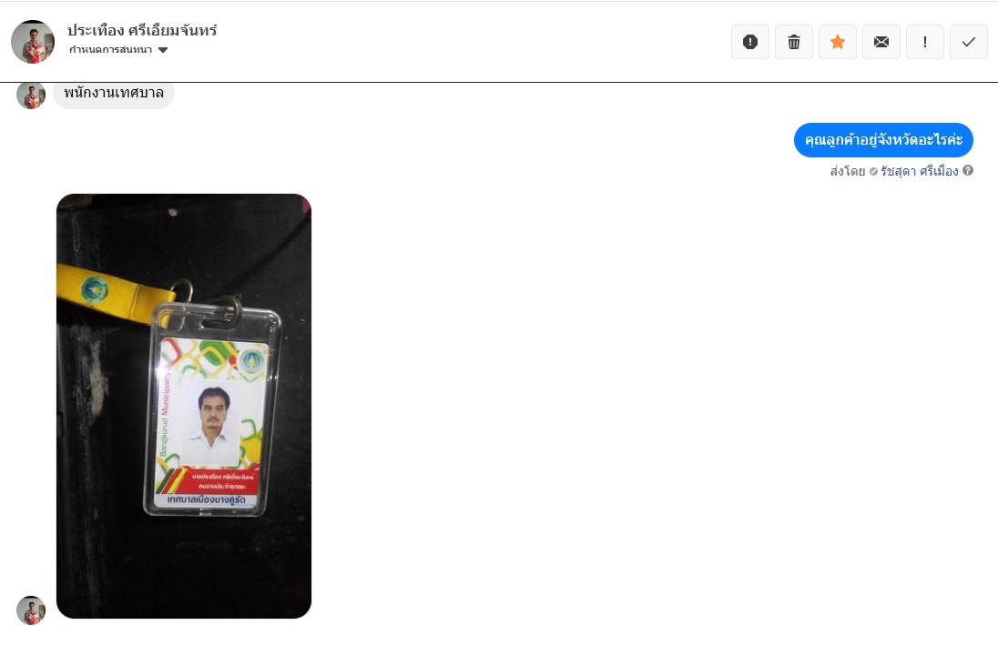Image resolution: width=998 pixels, height=645 pixels.
Task: Click the small gray check icon before รัชสุดา
Action: [873, 172]
